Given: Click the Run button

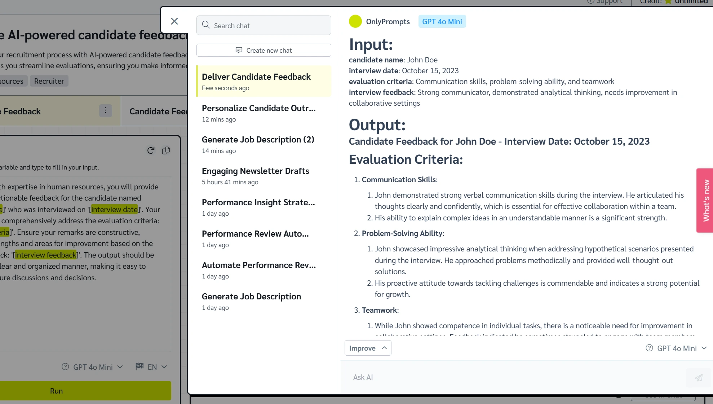Looking at the screenshot, I should point(56,391).
